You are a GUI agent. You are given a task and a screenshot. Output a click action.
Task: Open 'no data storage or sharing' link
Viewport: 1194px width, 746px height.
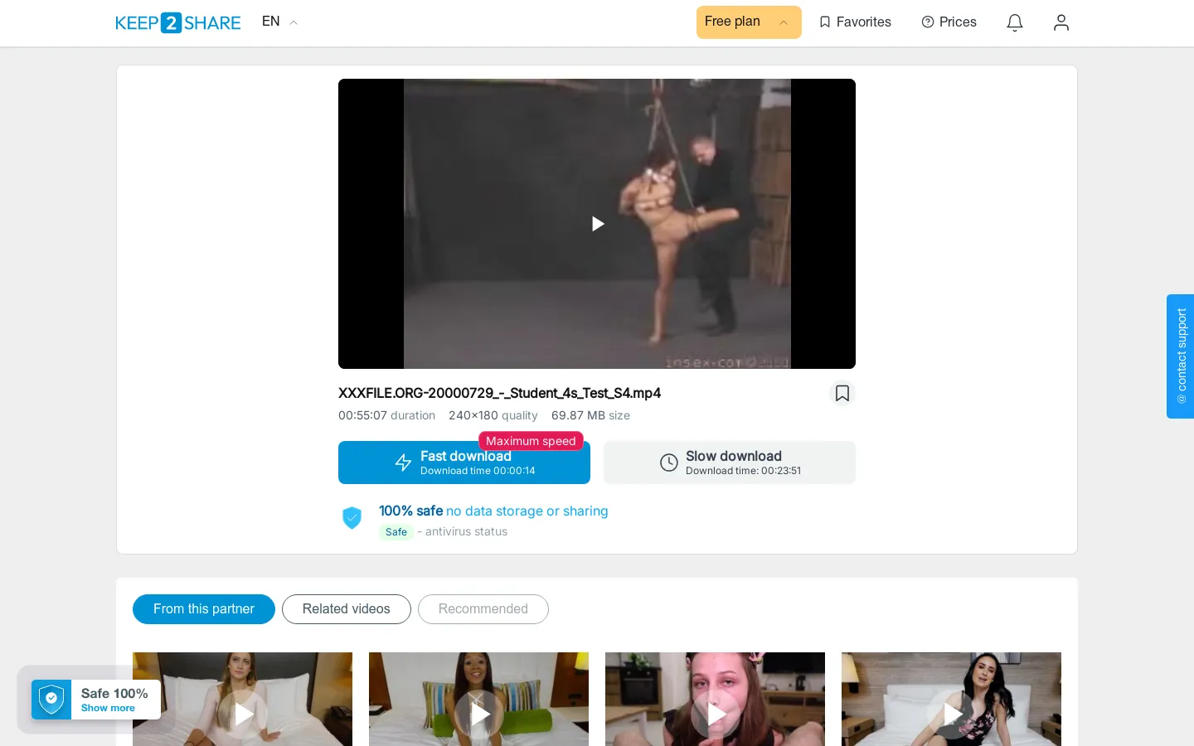coord(527,511)
